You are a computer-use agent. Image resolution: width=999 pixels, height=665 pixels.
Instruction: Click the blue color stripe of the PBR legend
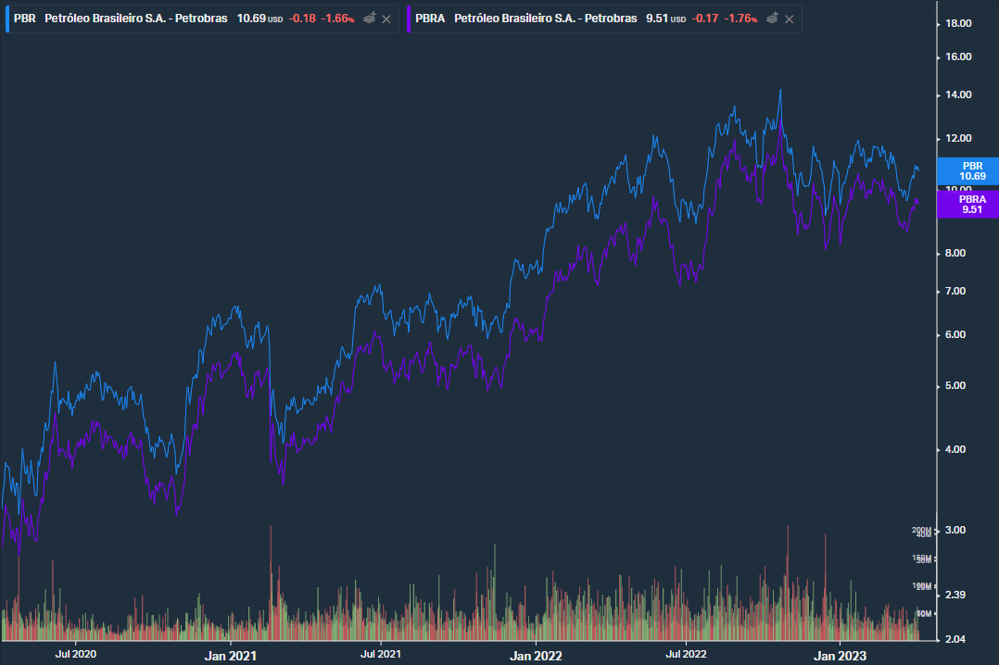click(6, 18)
